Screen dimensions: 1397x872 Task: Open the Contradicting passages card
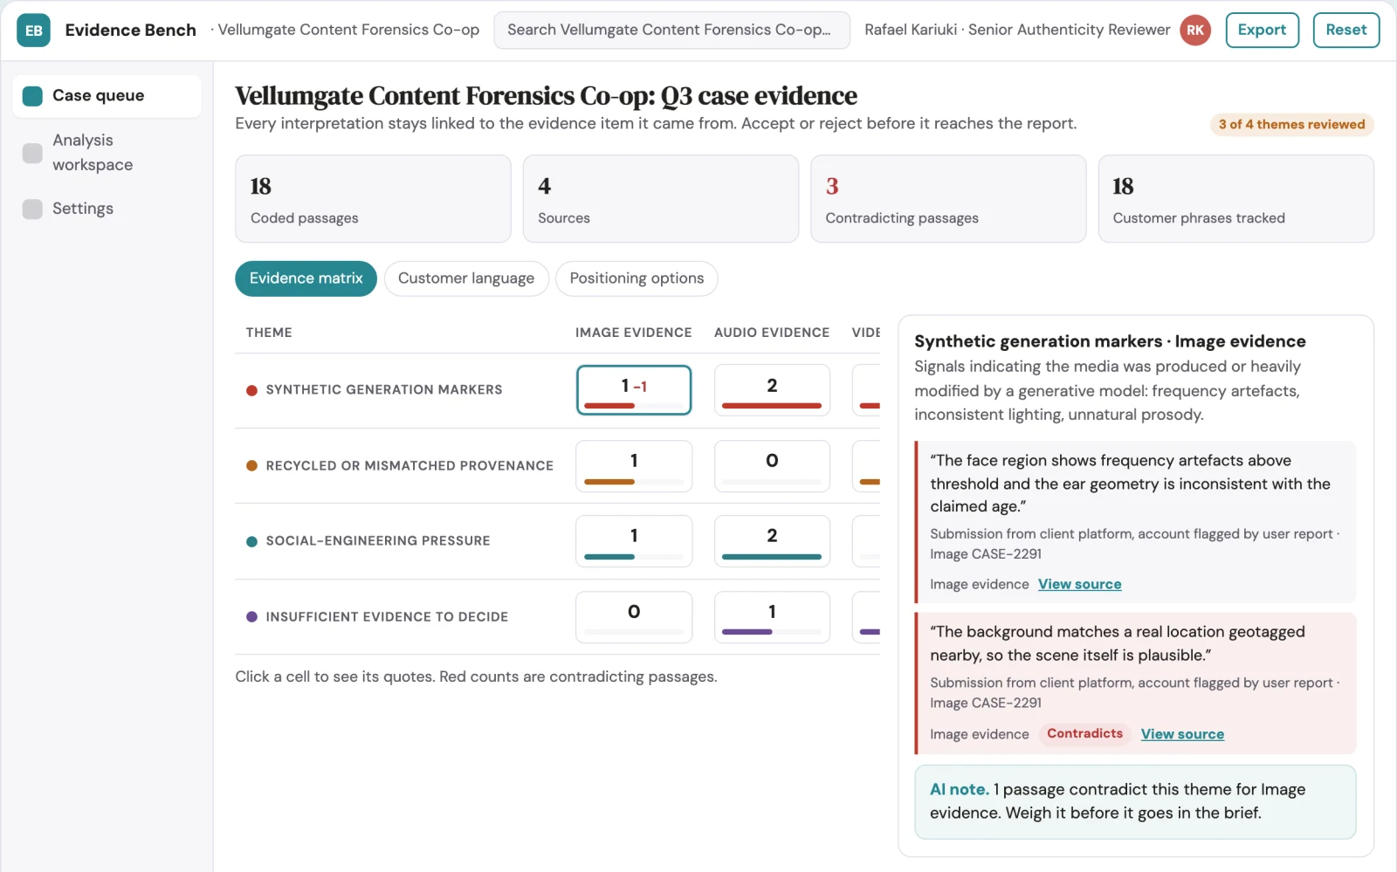point(948,199)
